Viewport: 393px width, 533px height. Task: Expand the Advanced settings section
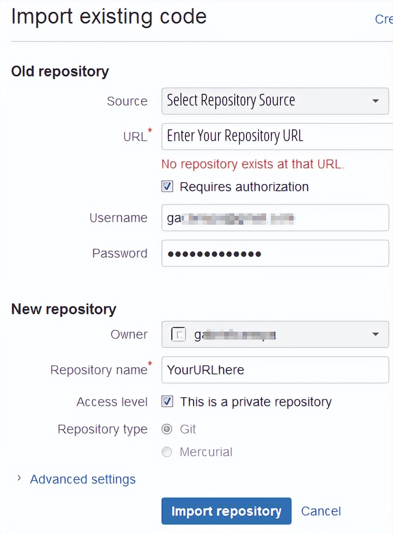pos(82,479)
